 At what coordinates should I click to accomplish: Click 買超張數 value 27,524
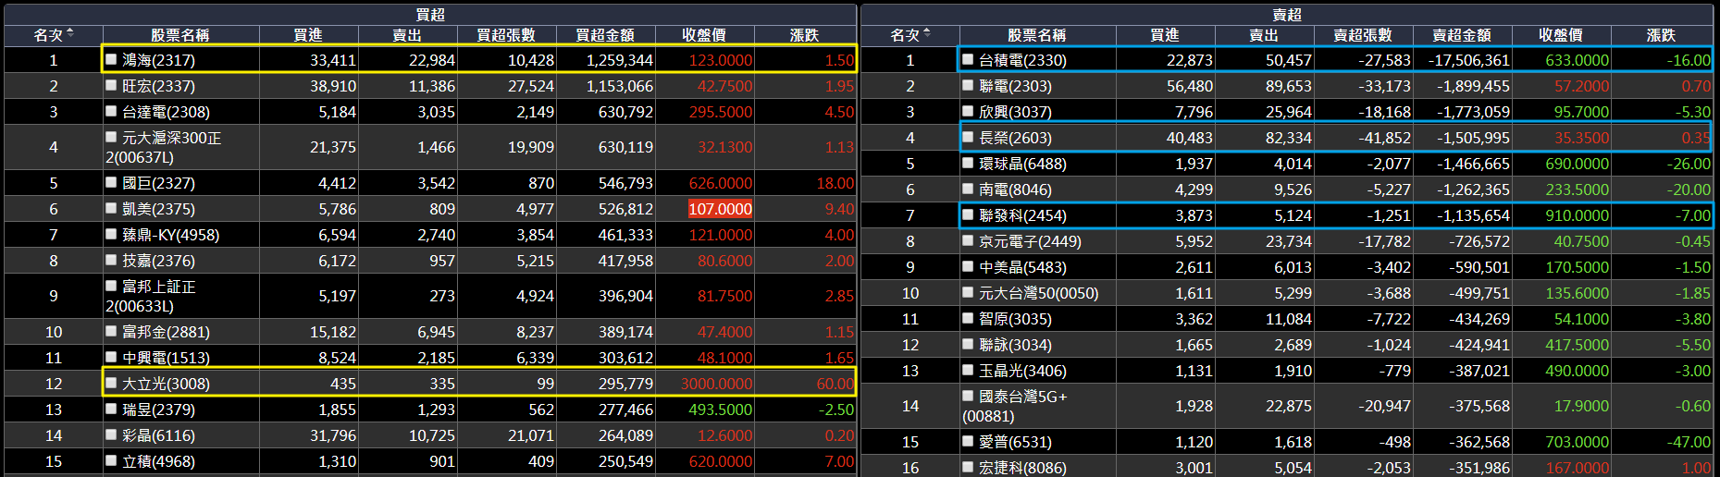tap(531, 85)
